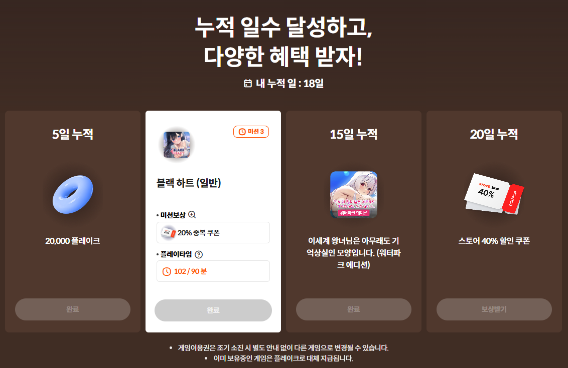Click the 미션 3 badge
The width and height of the screenshot is (568, 368).
(251, 132)
